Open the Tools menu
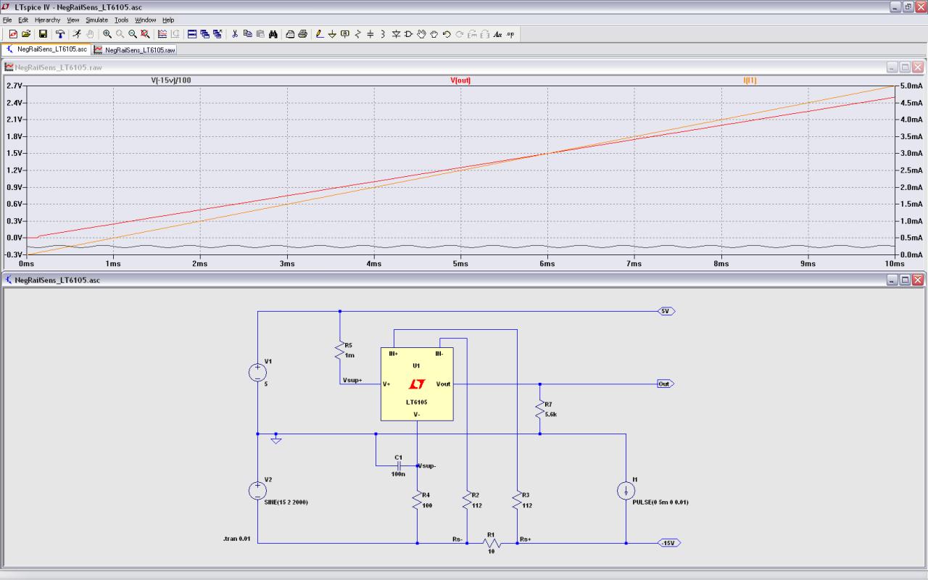928x580 pixels. pos(121,20)
